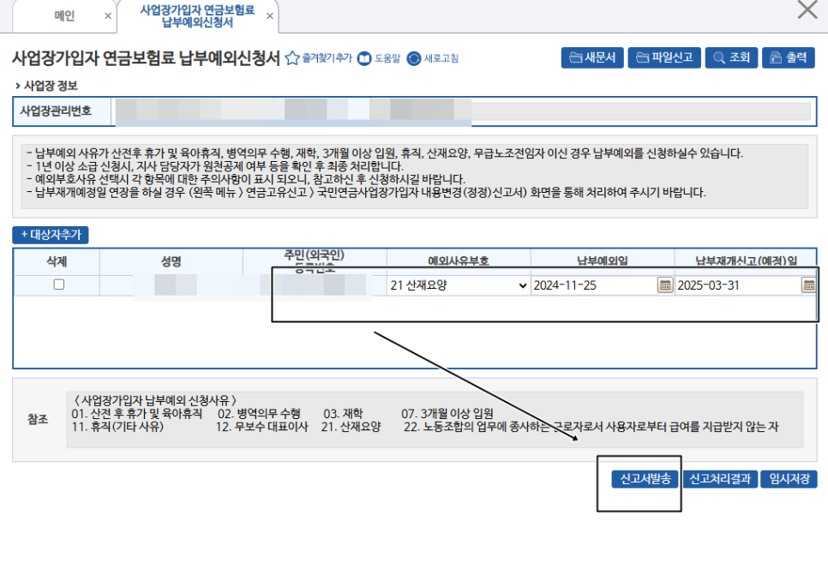
Task: Select the 파일신고 file report icon
Action: (x=664, y=57)
